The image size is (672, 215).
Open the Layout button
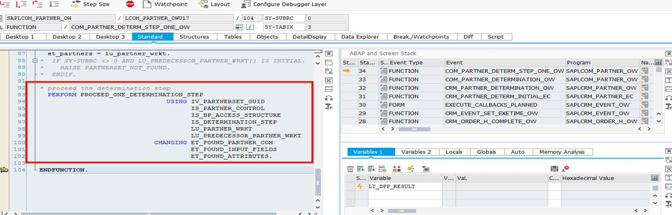click(x=214, y=4)
